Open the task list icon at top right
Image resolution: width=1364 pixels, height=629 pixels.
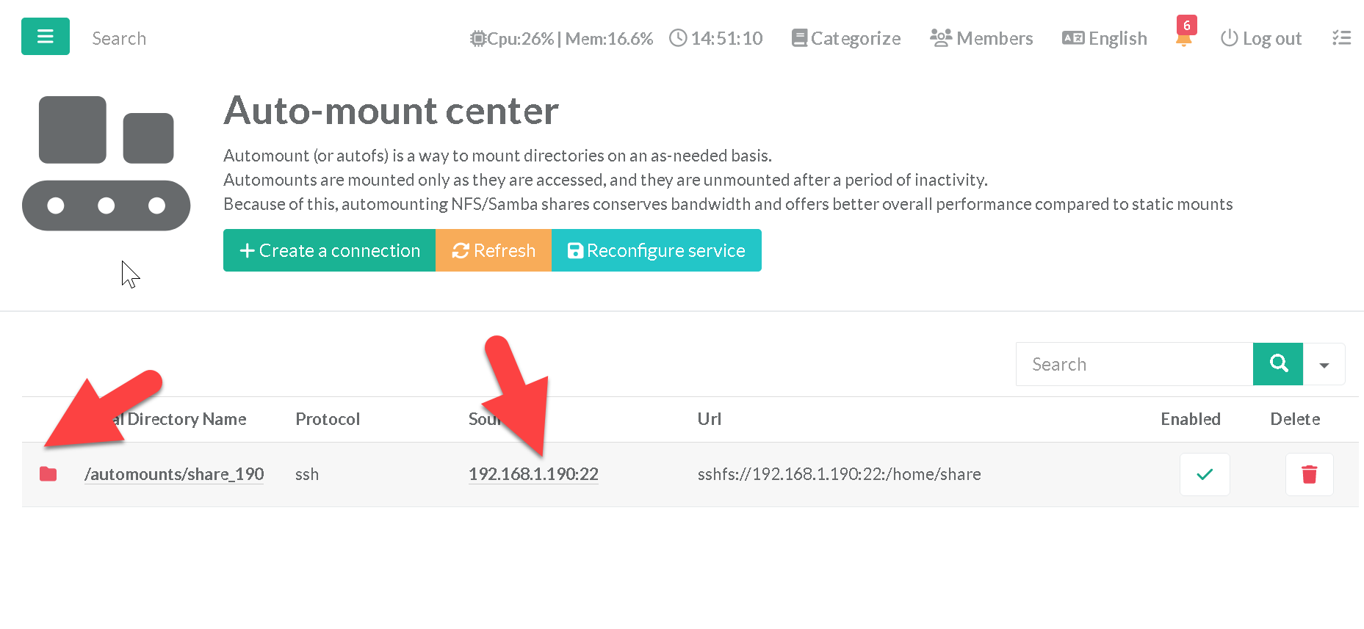tap(1341, 38)
